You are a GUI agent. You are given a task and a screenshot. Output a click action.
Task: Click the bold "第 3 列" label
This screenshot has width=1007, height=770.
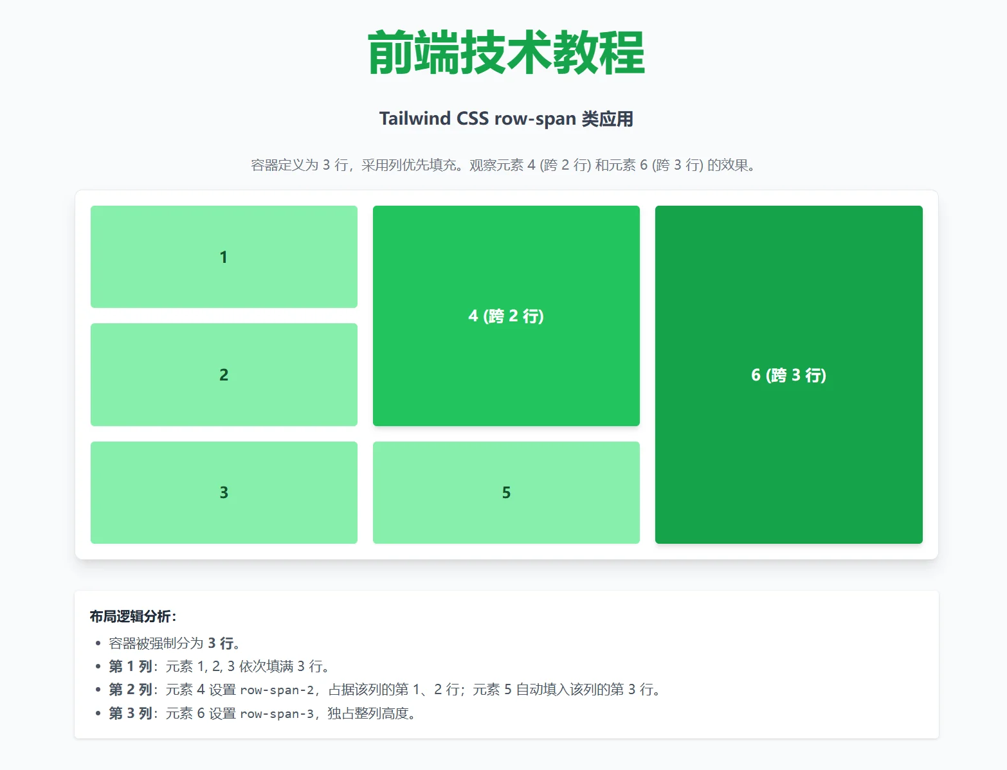coord(131,713)
